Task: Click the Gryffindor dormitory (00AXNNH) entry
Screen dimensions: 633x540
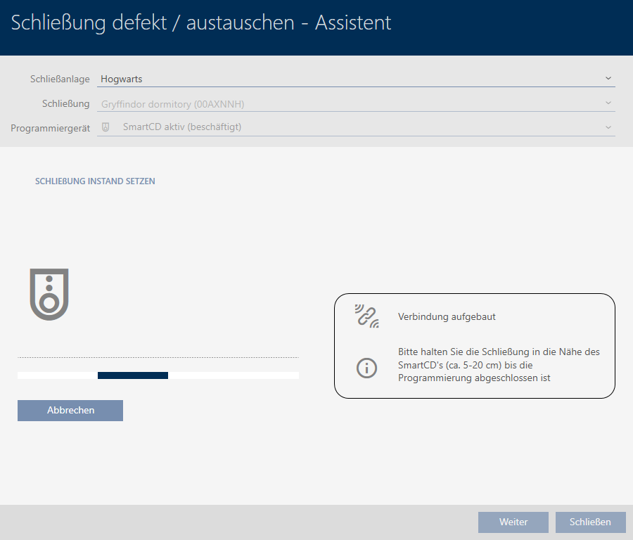Action: pyautogui.click(x=172, y=104)
